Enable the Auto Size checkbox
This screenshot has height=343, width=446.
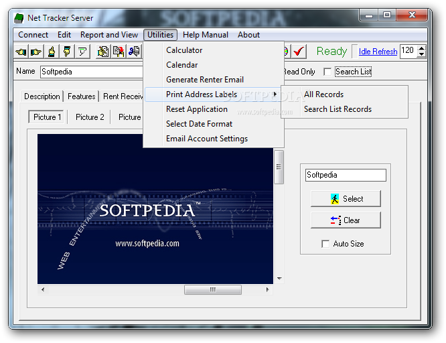pyautogui.click(x=325, y=244)
